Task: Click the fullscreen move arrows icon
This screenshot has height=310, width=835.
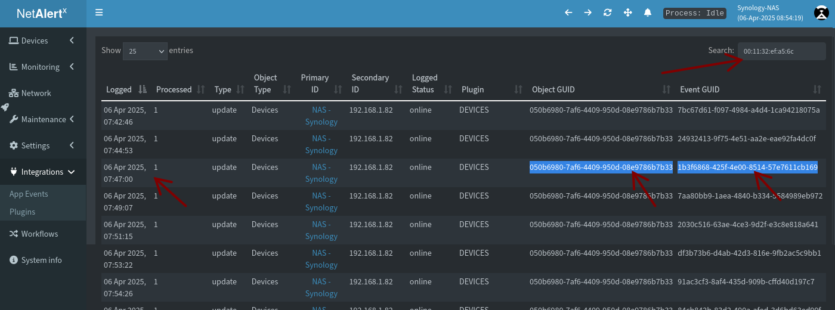Action: tap(627, 13)
